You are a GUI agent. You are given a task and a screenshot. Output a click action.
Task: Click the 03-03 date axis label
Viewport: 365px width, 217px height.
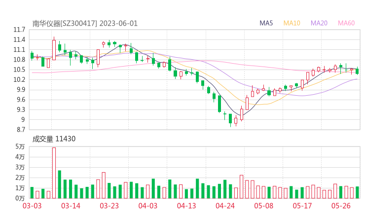tap(32, 206)
